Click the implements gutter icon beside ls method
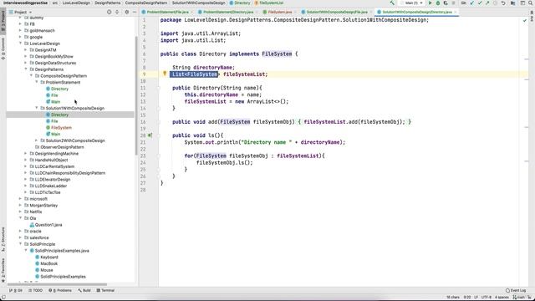 (150, 135)
